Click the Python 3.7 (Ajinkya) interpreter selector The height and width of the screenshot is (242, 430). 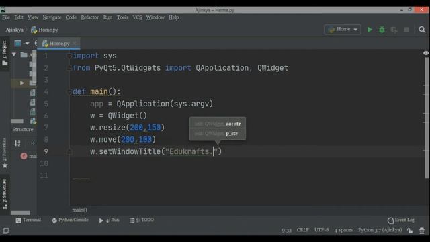coord(380,230)
